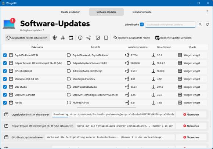
Task: Open the three-dot options menu
Action: pos(207,12)
